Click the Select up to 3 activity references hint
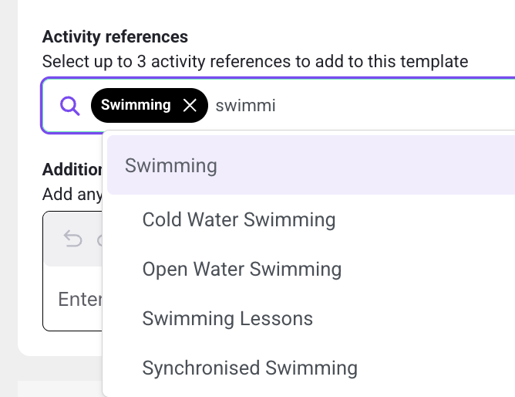 255,62
